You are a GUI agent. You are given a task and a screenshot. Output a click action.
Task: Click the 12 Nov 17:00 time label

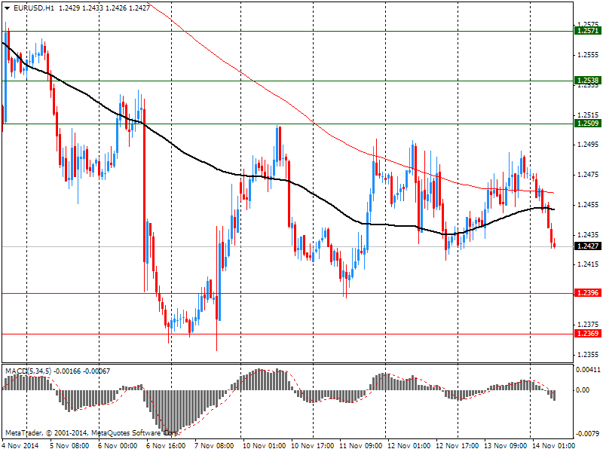[458, 445]
